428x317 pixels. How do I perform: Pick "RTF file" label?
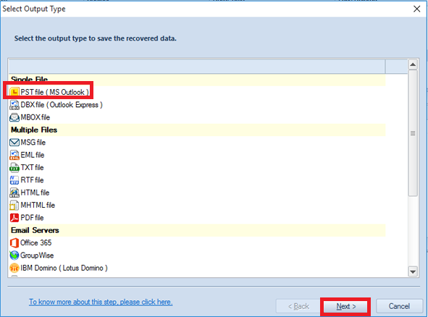[32, 180]
